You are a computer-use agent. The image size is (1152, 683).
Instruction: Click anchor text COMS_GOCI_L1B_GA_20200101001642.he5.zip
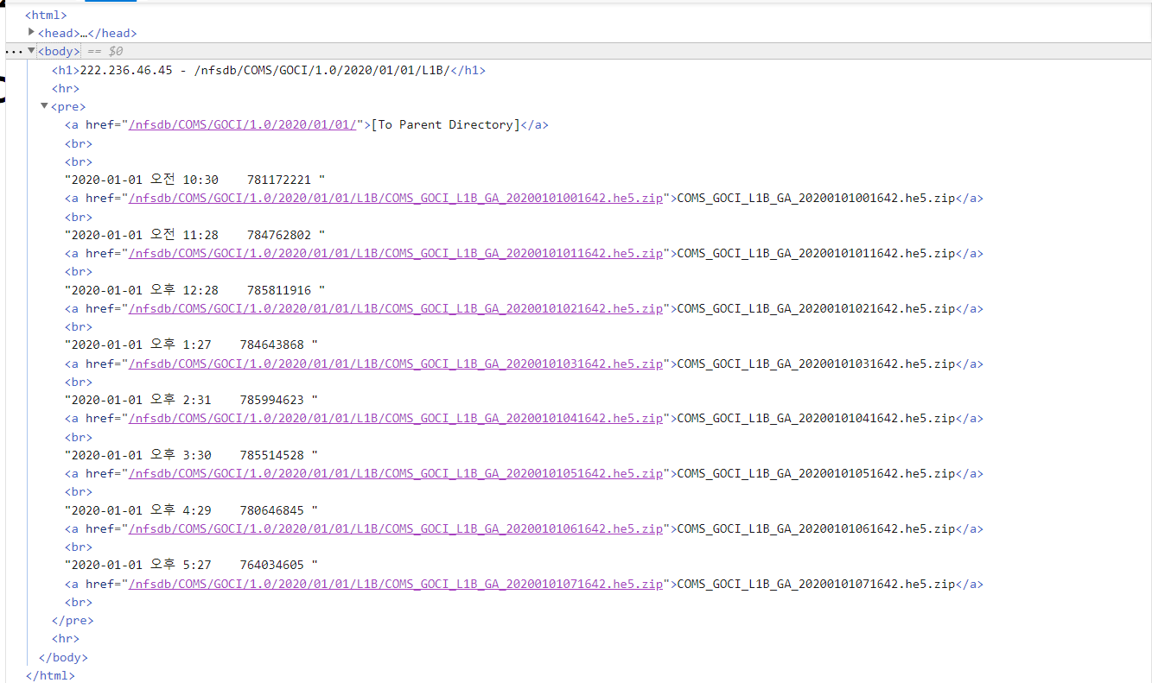click(x=816, y=199)
